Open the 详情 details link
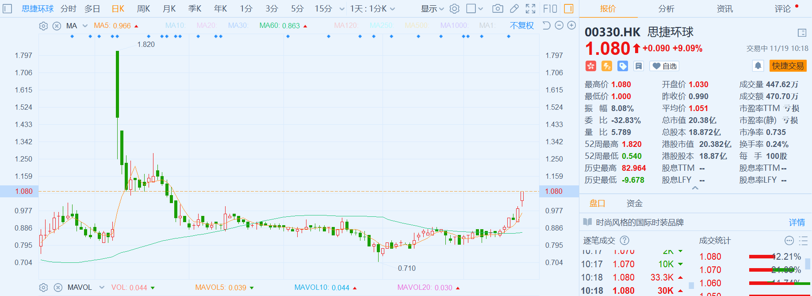 [x=797, y=222]
